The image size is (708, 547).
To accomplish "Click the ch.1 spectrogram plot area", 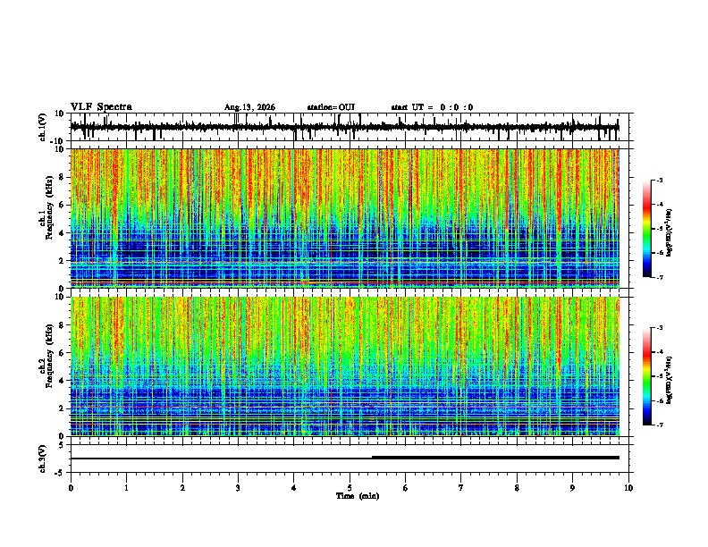I will click(x=345, y=218).
